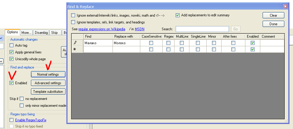
Task: Toggle Ignore templates, refs, link targets checkbox
Action: (x=73, y=22)
